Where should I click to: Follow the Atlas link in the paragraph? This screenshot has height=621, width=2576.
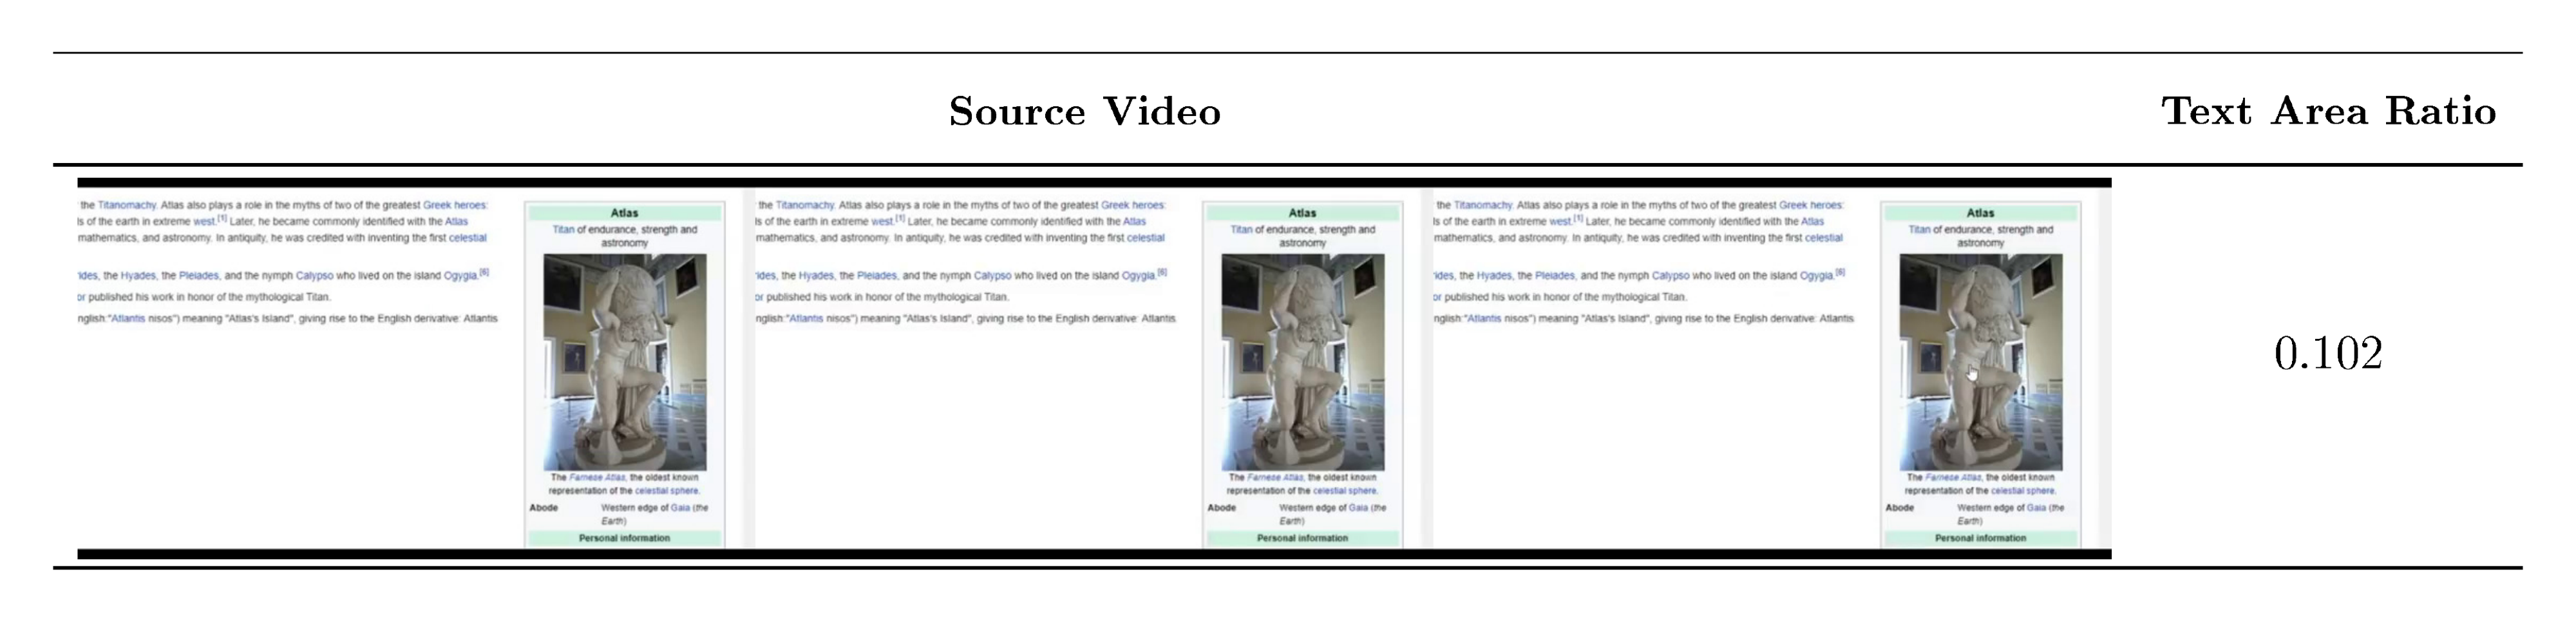click(x=457, y=221)
